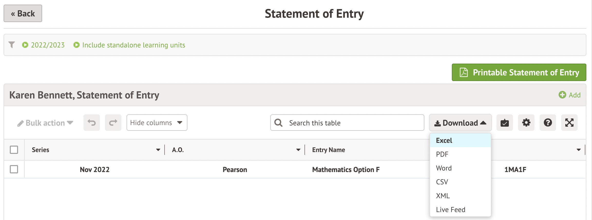
Task: Choose CSV download option
Action: (x=442, y=182)
